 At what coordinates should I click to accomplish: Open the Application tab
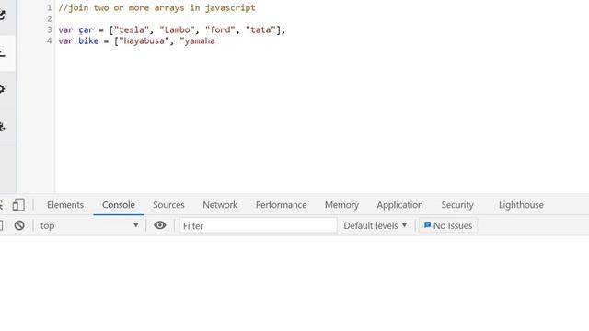[400, 205]
